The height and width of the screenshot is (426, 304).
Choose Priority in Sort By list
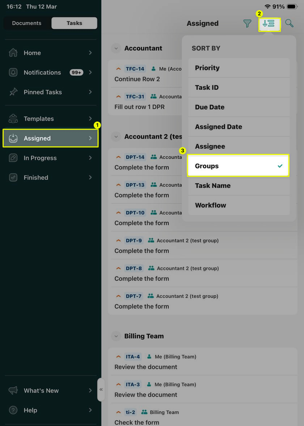[x=238, y=68]
